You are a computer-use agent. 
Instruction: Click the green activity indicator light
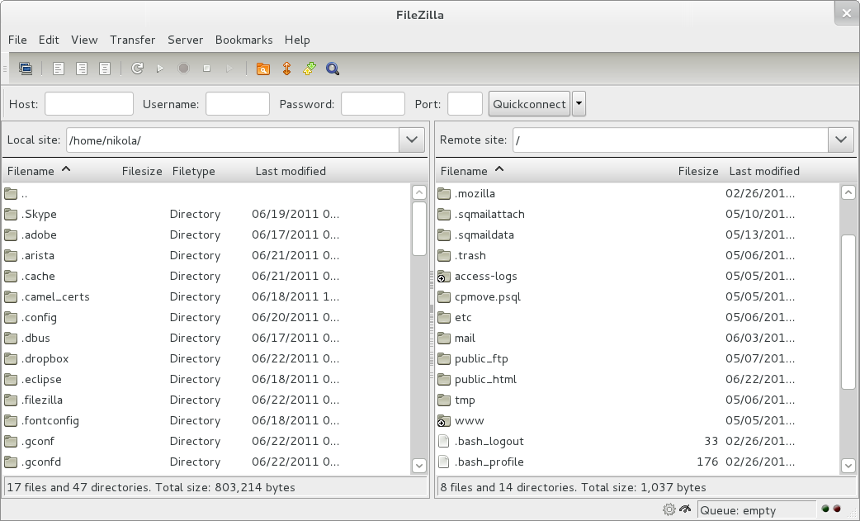pos(825,509)
